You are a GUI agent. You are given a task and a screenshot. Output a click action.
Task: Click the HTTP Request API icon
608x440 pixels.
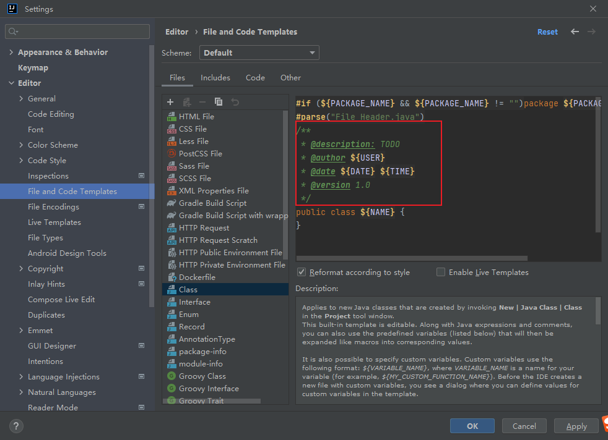click(172, 228)
